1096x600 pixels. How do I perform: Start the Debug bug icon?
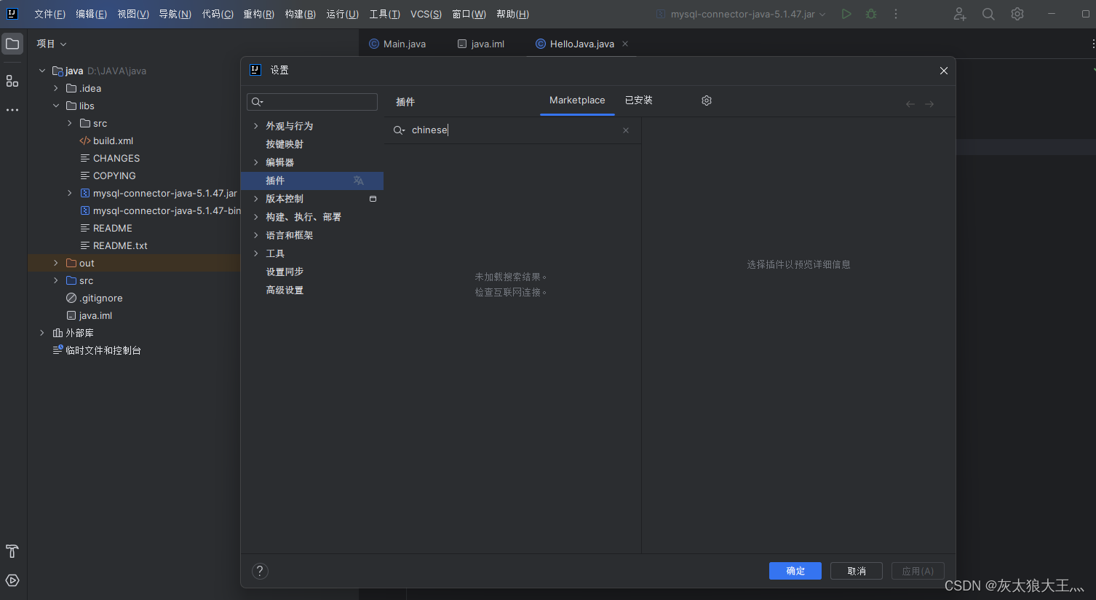[870, 13]
